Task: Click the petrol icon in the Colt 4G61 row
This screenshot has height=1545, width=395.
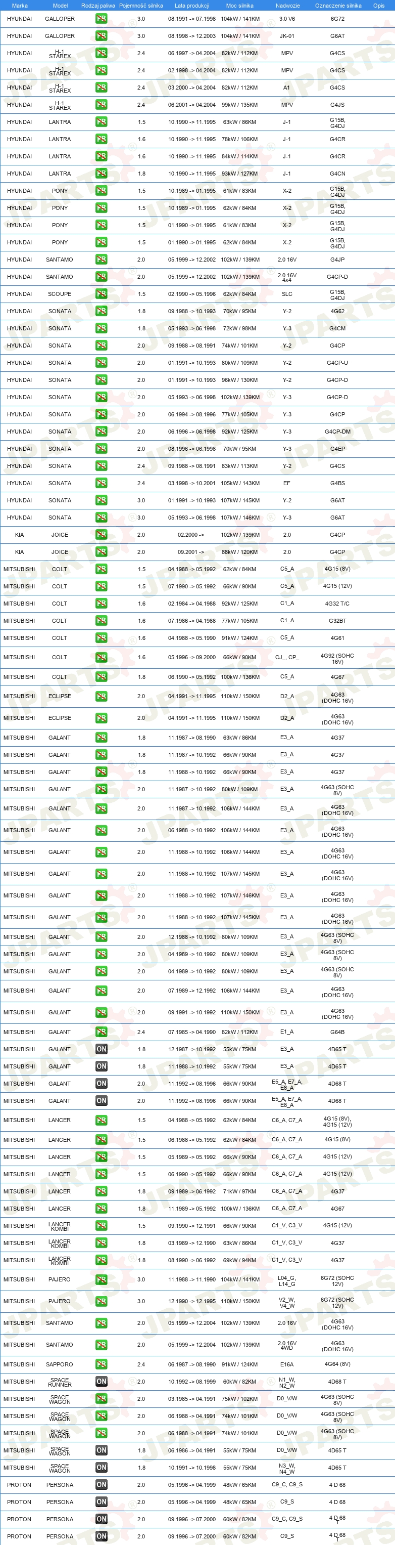Action: [x=101, y=637]
